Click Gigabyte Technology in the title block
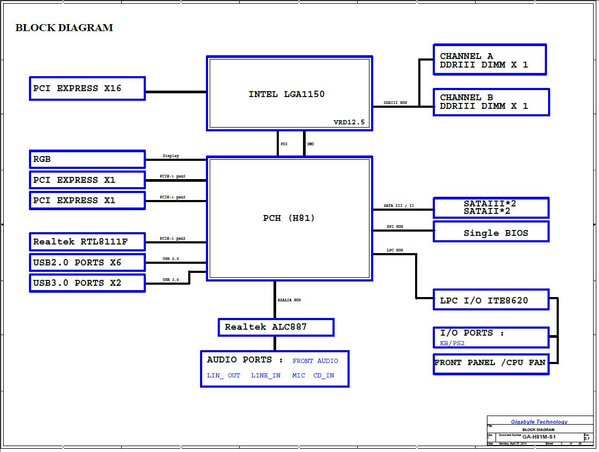Viewport: 599px width, 452px height. (x=539, y=421)
